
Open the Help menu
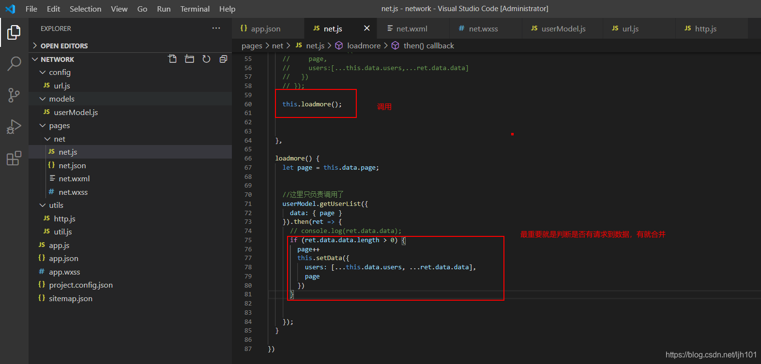point(227,9)
